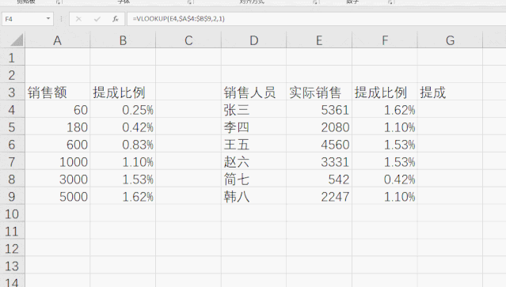The height and width of the screenshot is (287, 506).
Task: Click cell B3 labeled 提成比例
Action: pyautogui.click(x=123, y=93)
